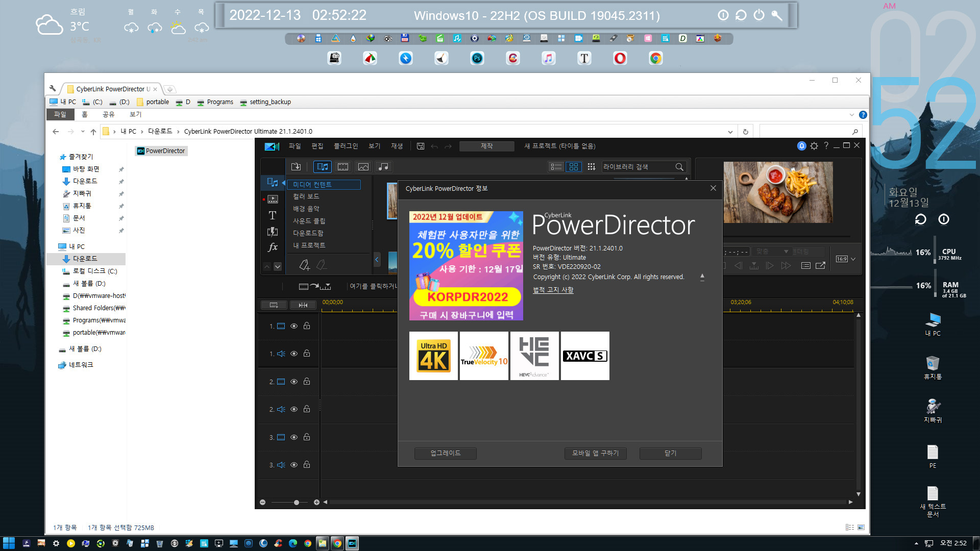The height and width of the screenshot is (551, 980).
Task: Click the insert clip to storyboard icon
Action: point(315,286)
